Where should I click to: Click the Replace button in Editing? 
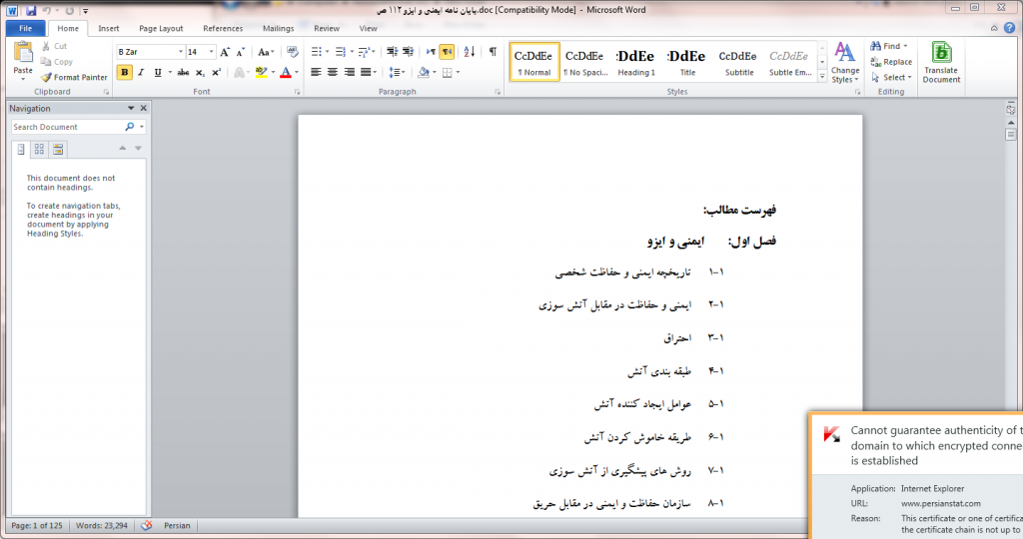[x=891, y=62]
